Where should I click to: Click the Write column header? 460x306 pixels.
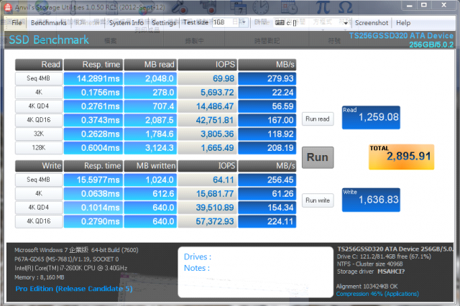point(39,166)
